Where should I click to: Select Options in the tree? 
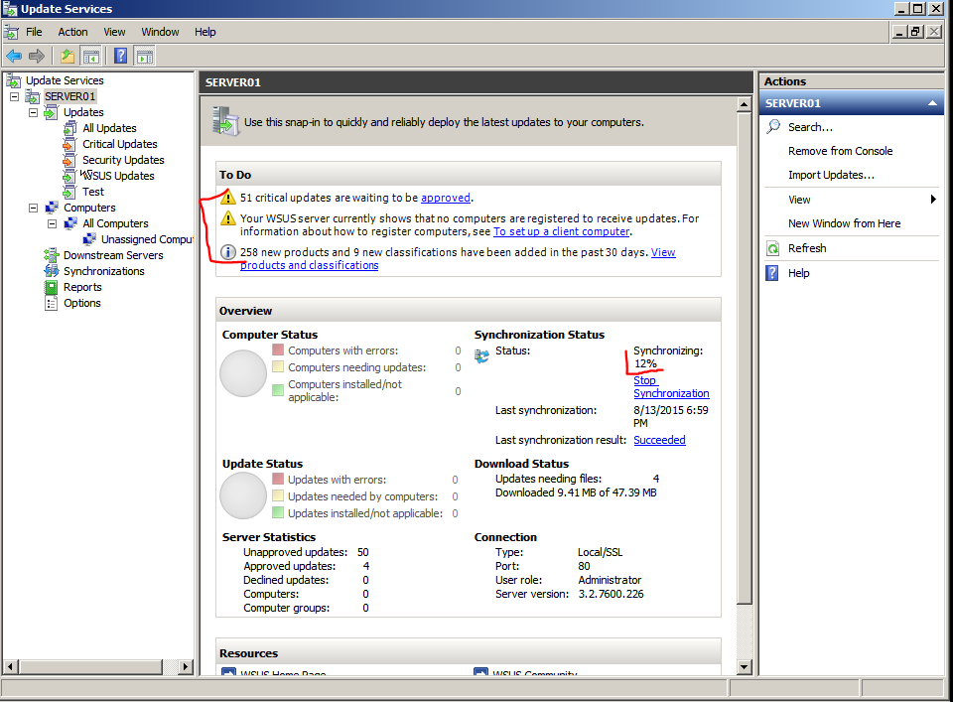tap(82, 303)
